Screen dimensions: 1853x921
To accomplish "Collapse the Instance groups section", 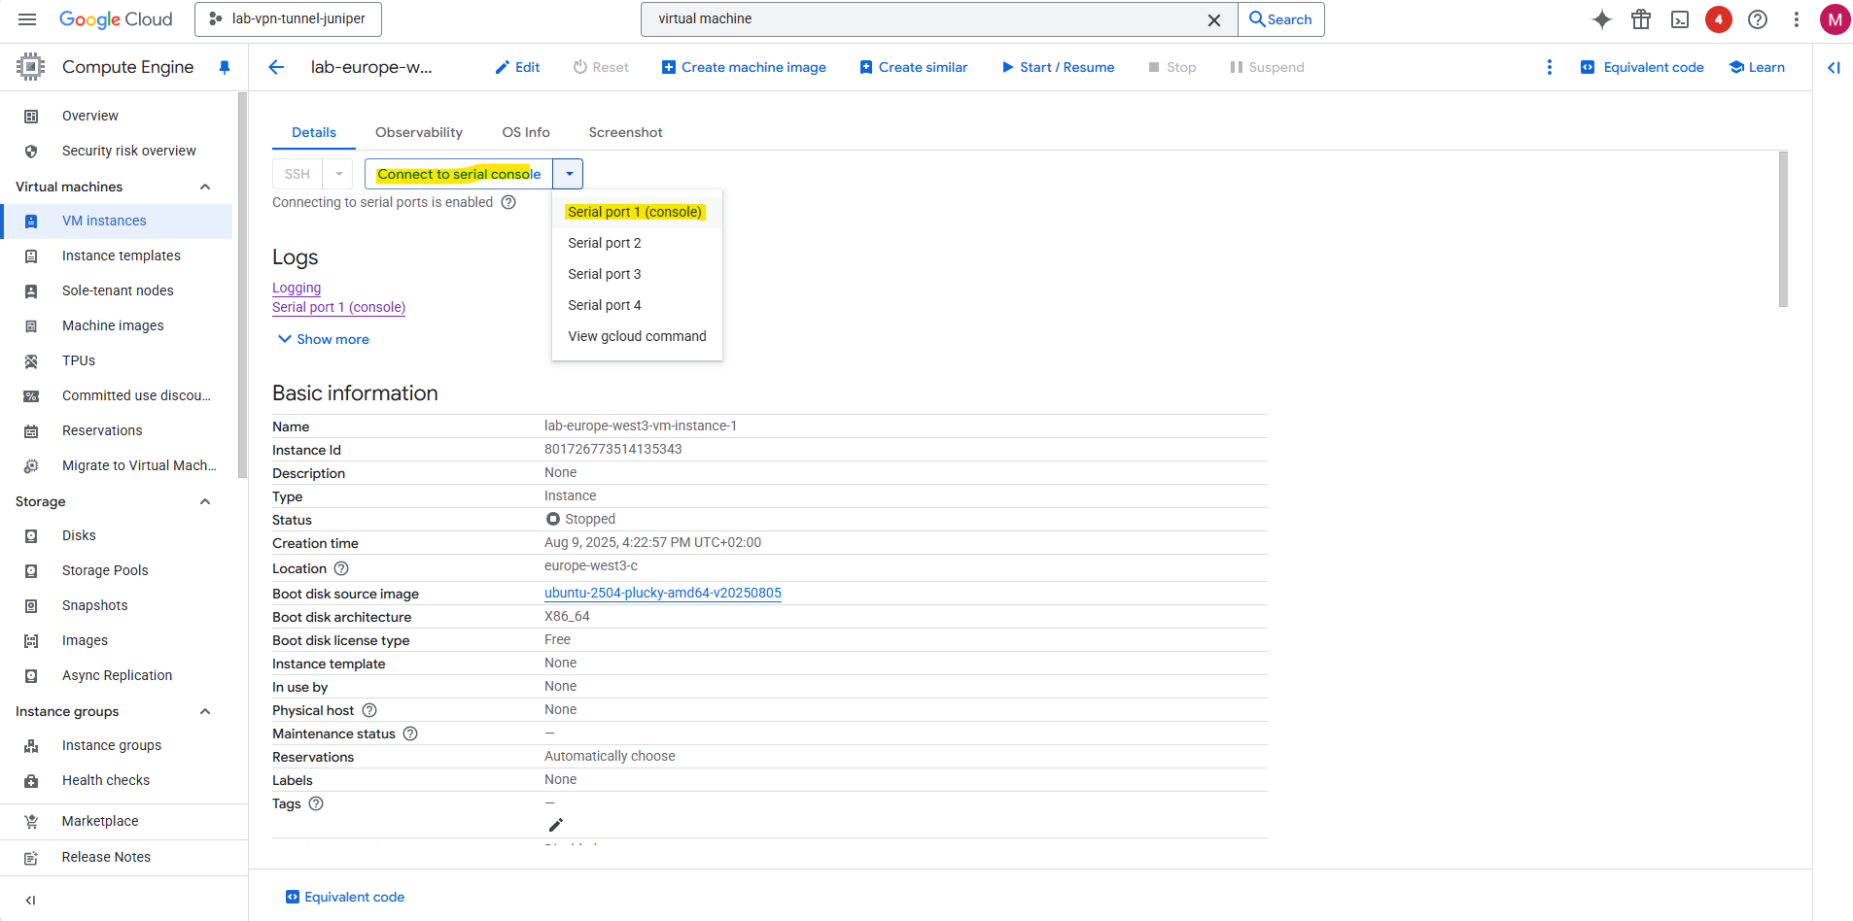I will pos(205,711).
